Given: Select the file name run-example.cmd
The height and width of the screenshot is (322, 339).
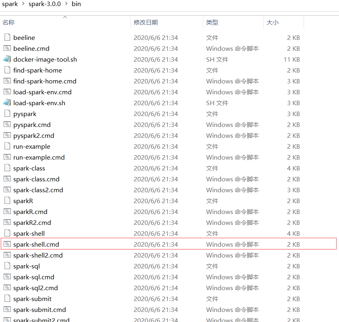Looking at the screenshot, I should pyautogui.click(x=39, y=157).
